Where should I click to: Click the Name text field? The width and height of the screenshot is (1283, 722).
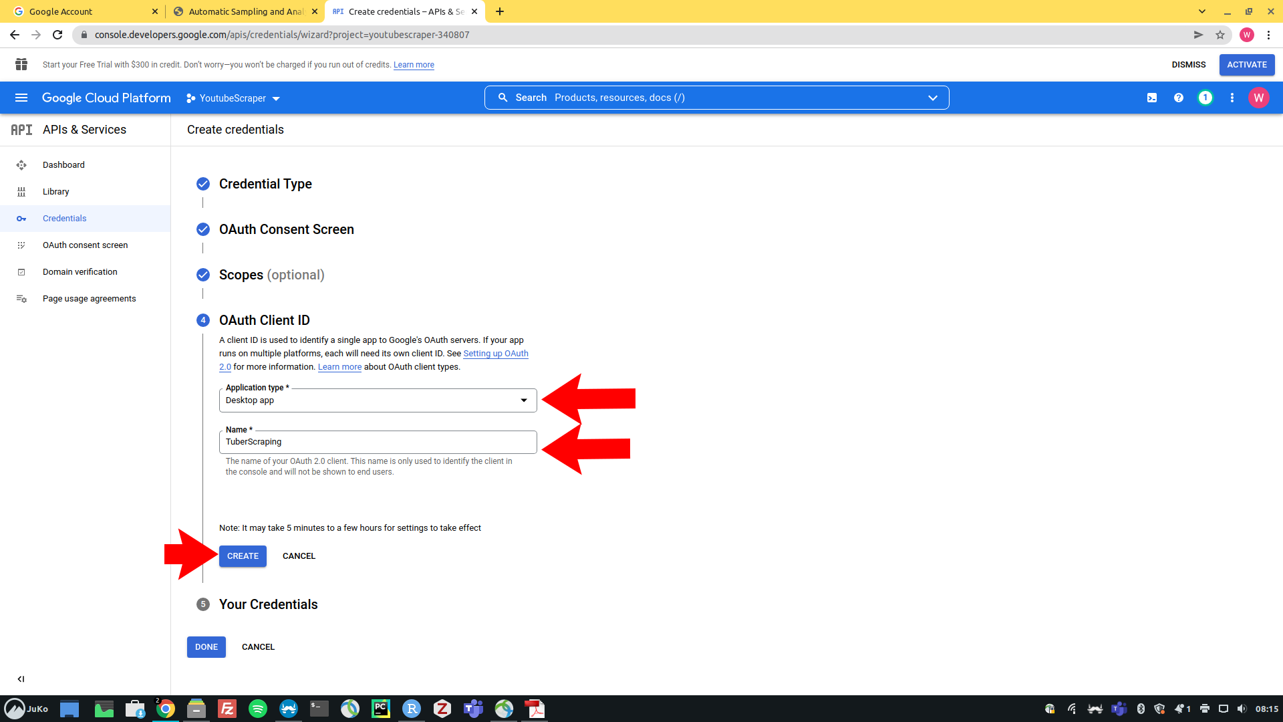[378, 442]
